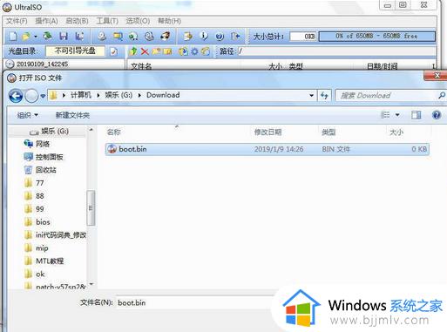Image resolution: width=447 pixels, height=332 pixels.
Task: Open the view options dropdown arrow
Action: [x=397, y=115]
